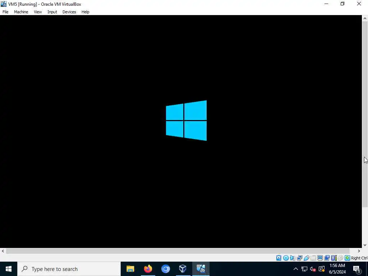Image resolution: width=368 pixels, height=276 pixels.
Task: Open the Help menu
Action: point(85,12)
